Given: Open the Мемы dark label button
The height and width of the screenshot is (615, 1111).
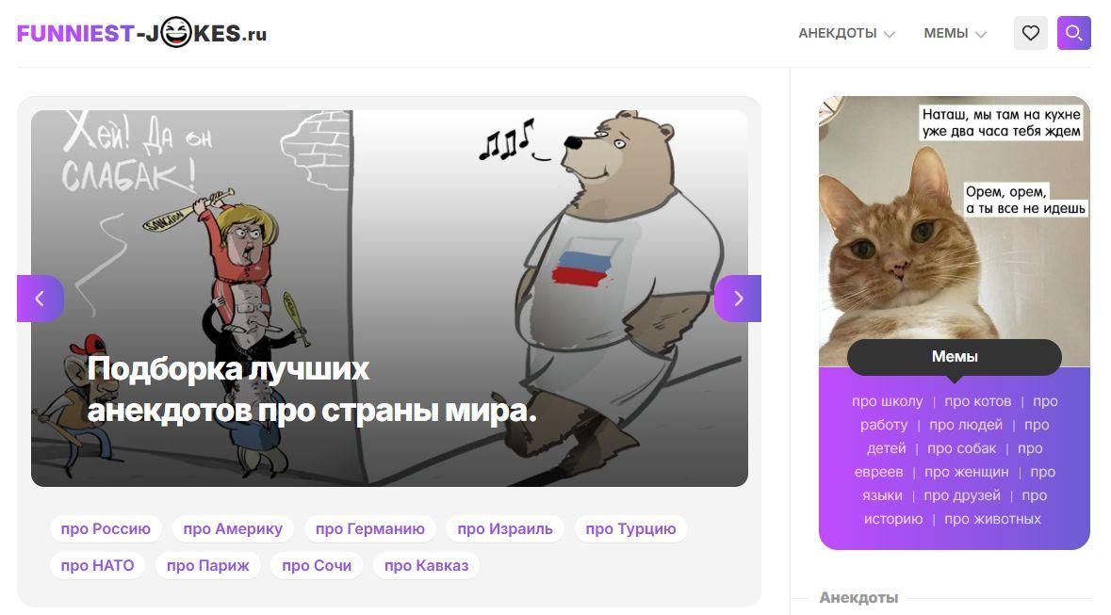Looking at the screenshot, I should (955, 357).
